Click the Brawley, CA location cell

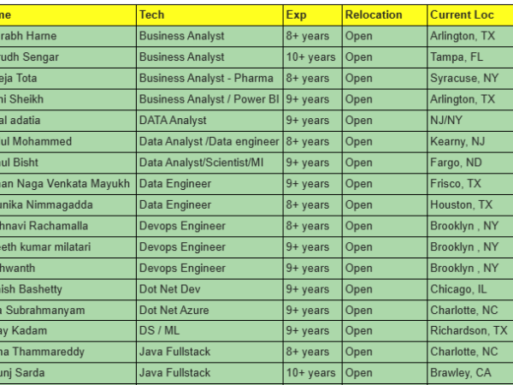tap(469, 373)
